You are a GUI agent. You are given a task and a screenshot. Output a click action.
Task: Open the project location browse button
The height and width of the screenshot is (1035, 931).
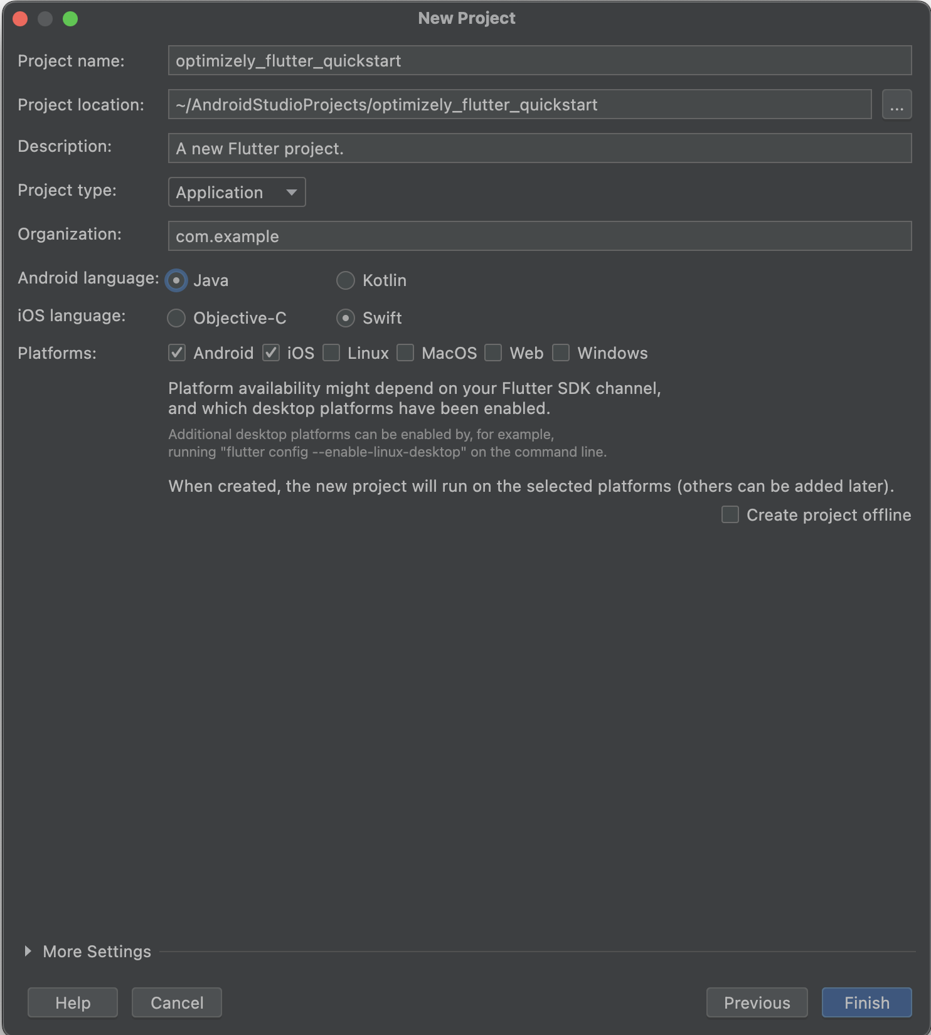tap(896, 104)
